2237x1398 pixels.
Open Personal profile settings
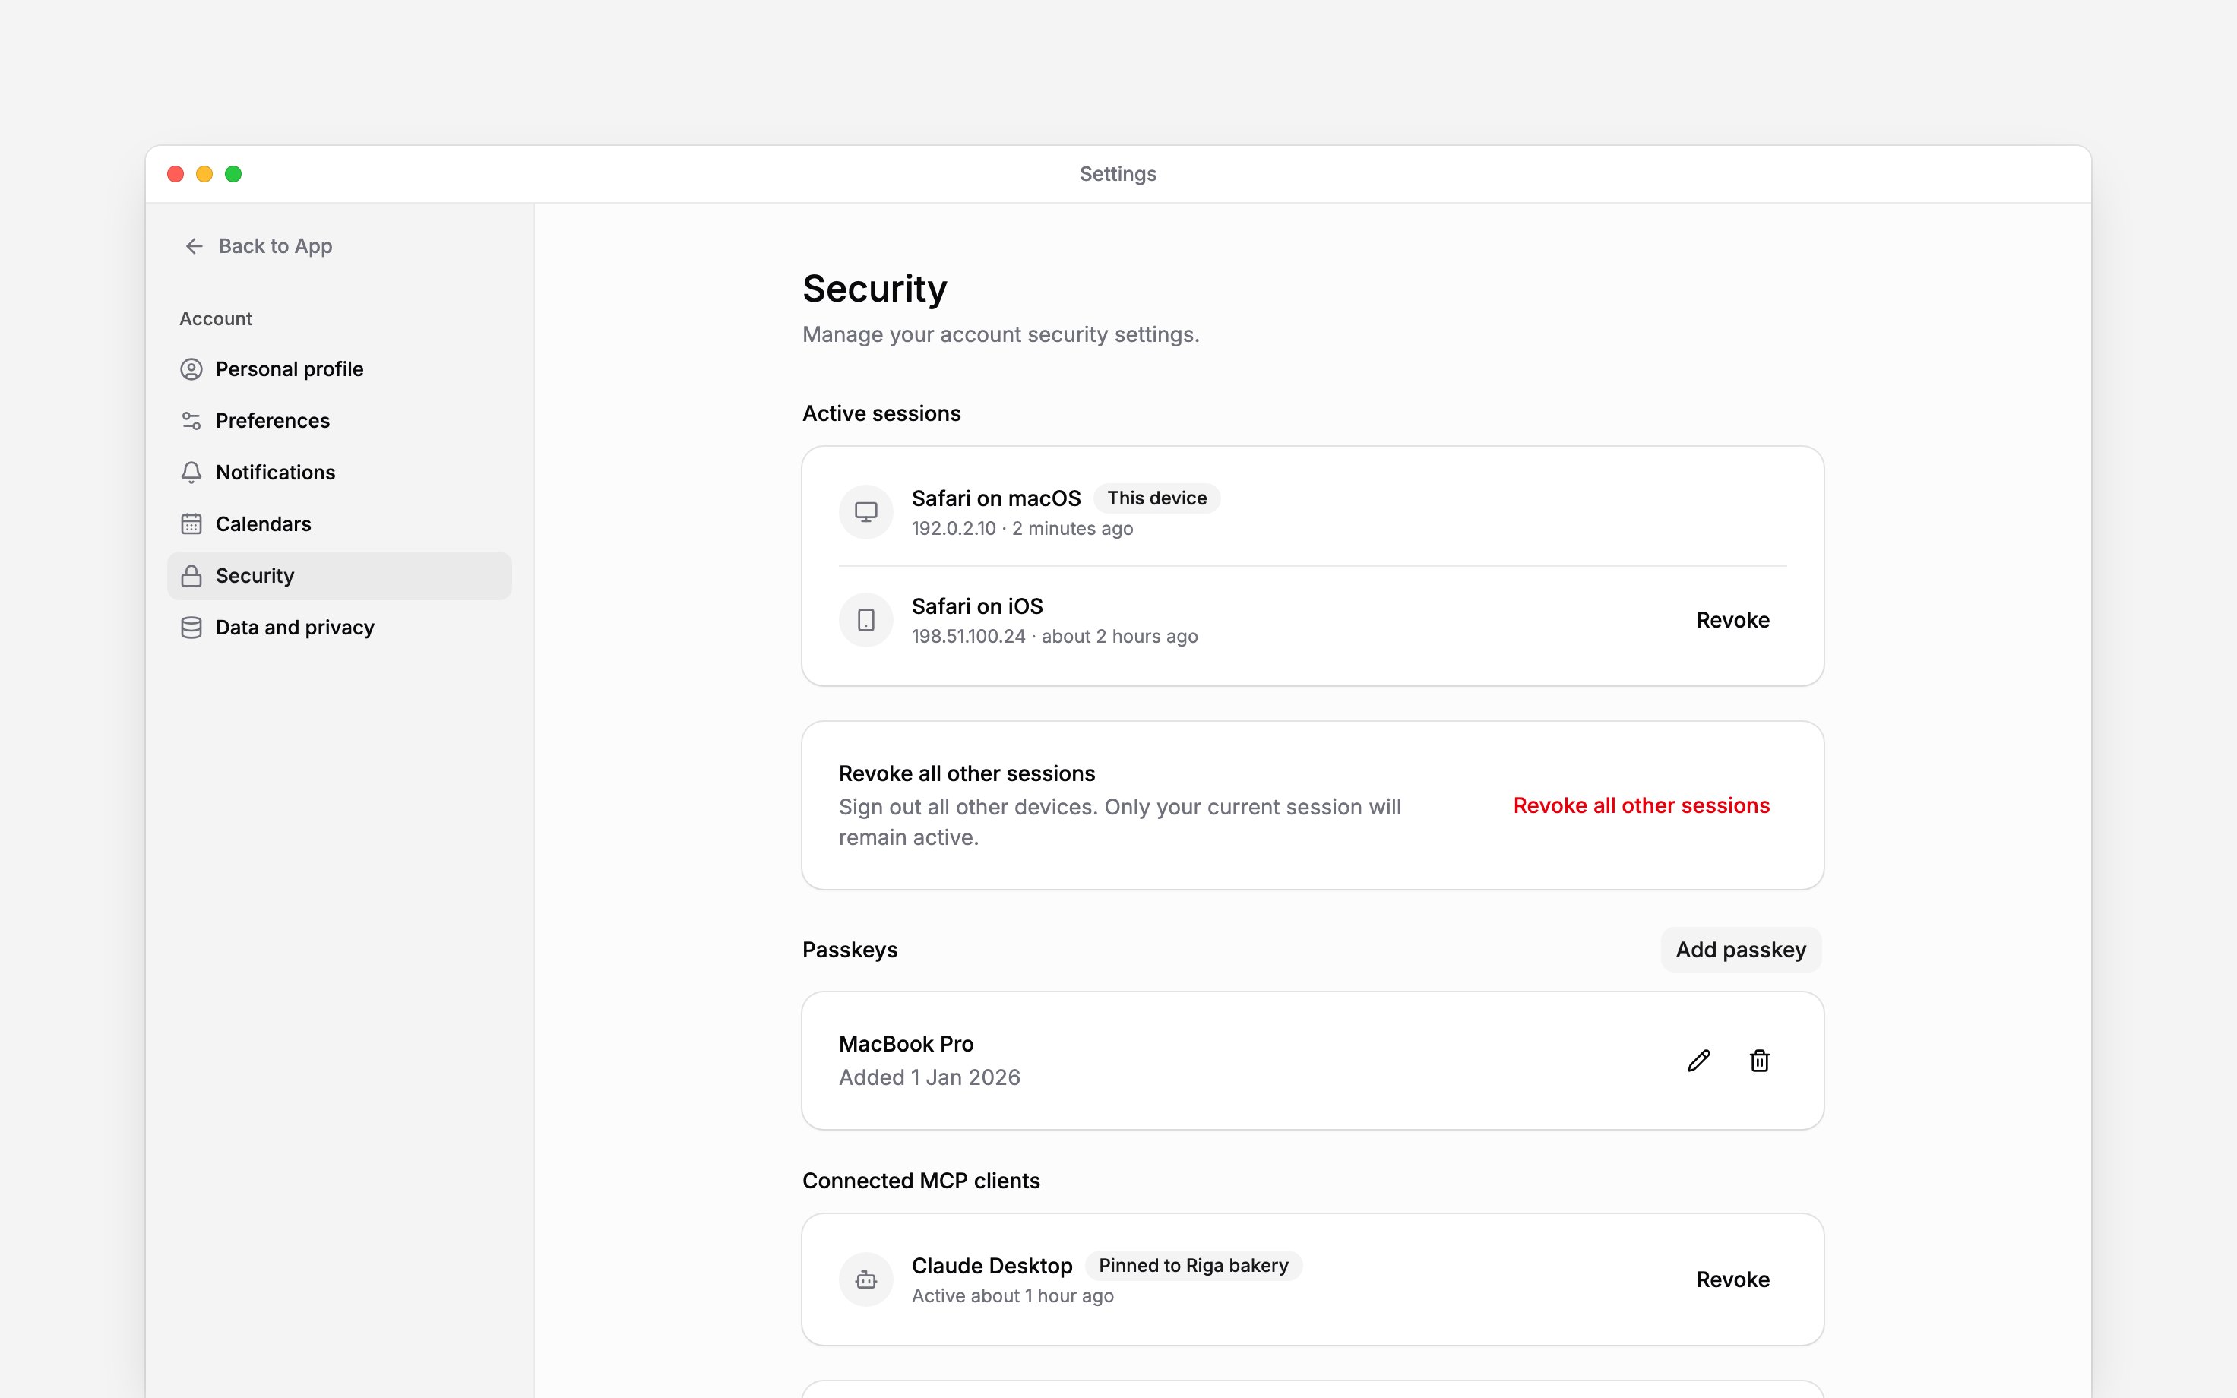tap(339, 369)
